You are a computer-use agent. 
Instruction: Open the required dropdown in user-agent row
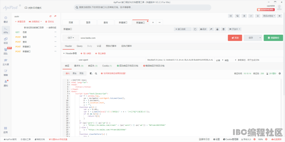click(220, 60)
